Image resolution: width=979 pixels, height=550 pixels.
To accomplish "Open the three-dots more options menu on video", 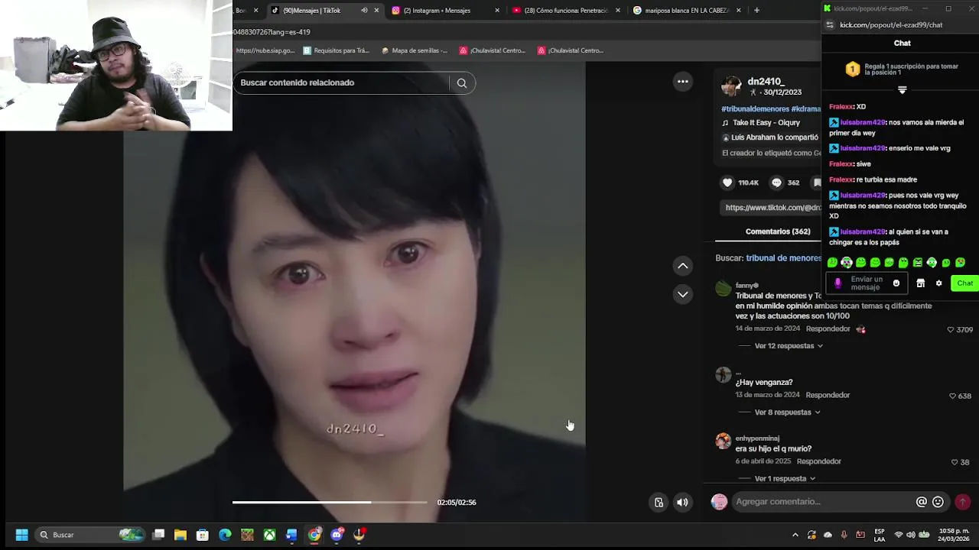I will tap(683, 82).
